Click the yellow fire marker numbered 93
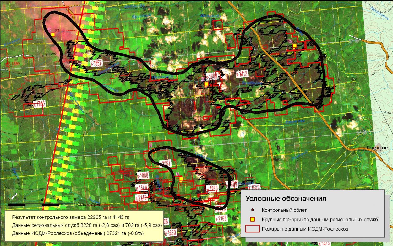 [x=53, y=34]
